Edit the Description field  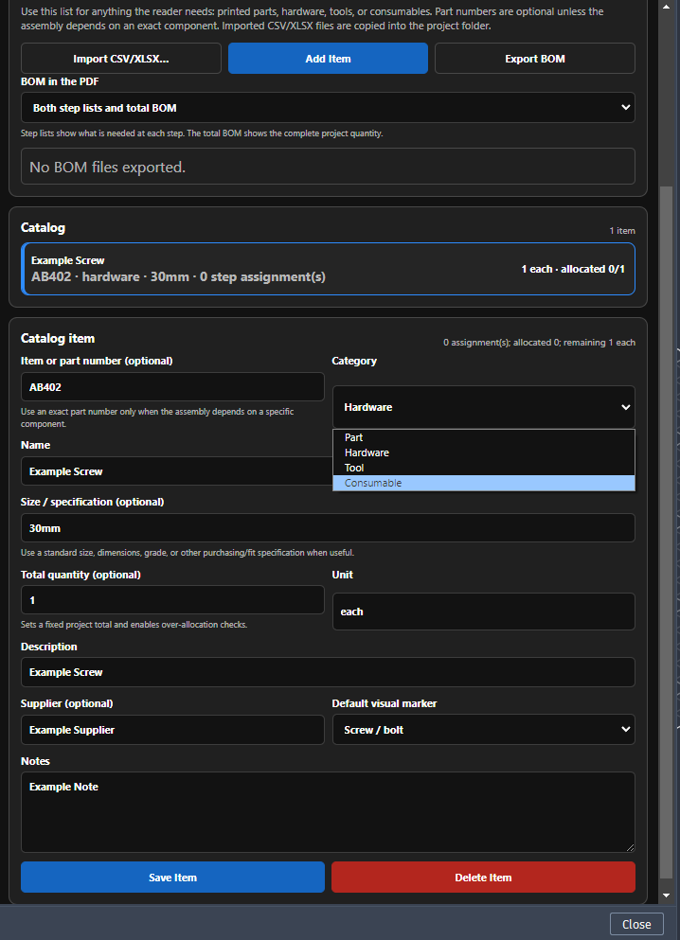point(328,672)
